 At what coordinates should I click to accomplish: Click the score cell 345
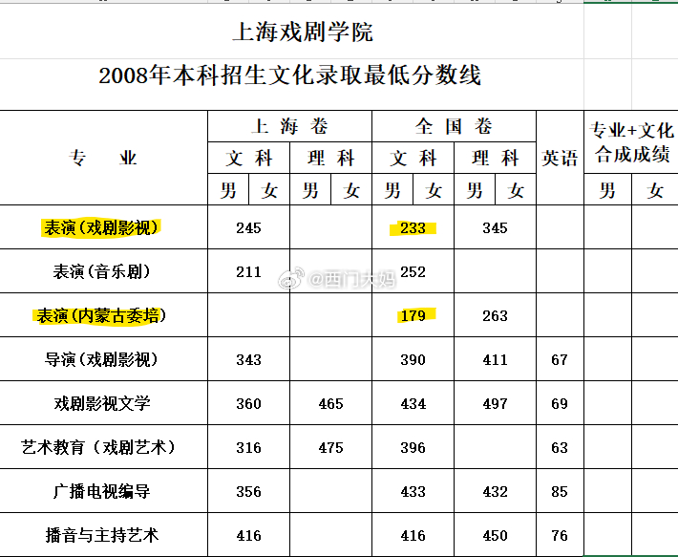[x=495, y=228]
